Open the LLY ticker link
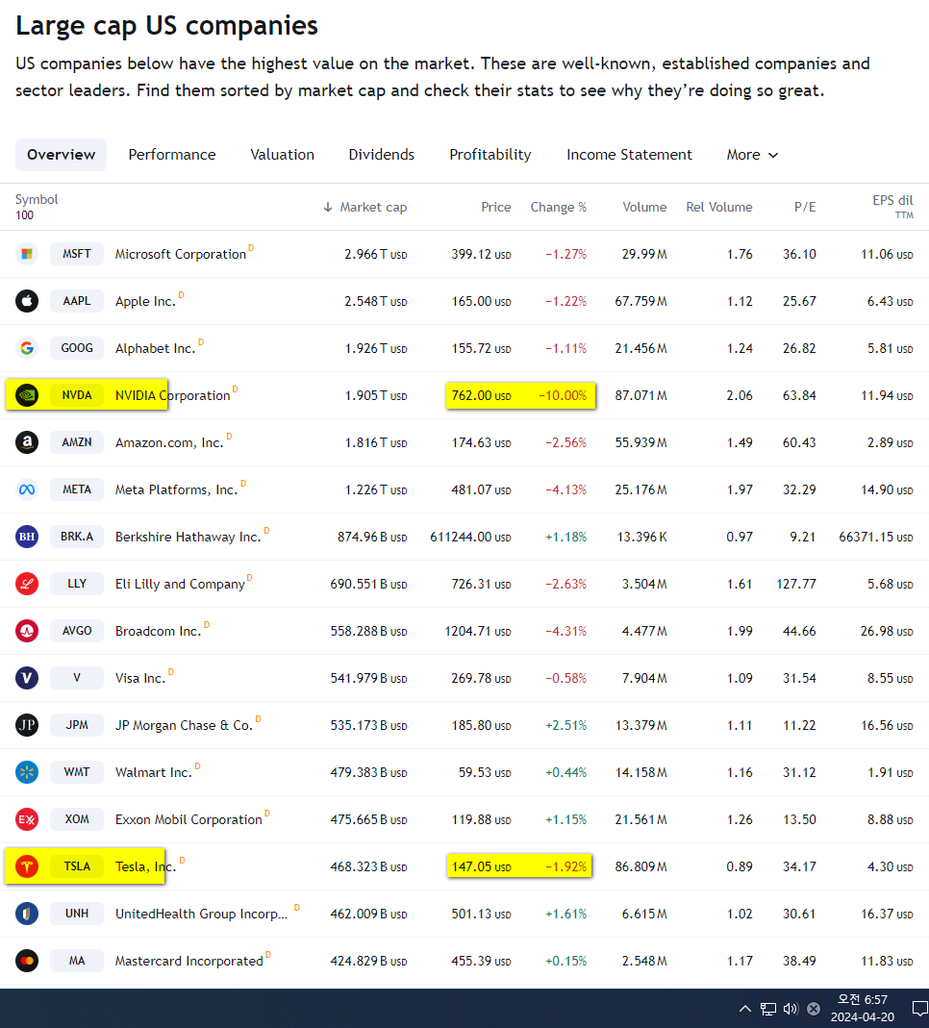The width and height of the screenshot is (929, 1028). click(77, 584)
